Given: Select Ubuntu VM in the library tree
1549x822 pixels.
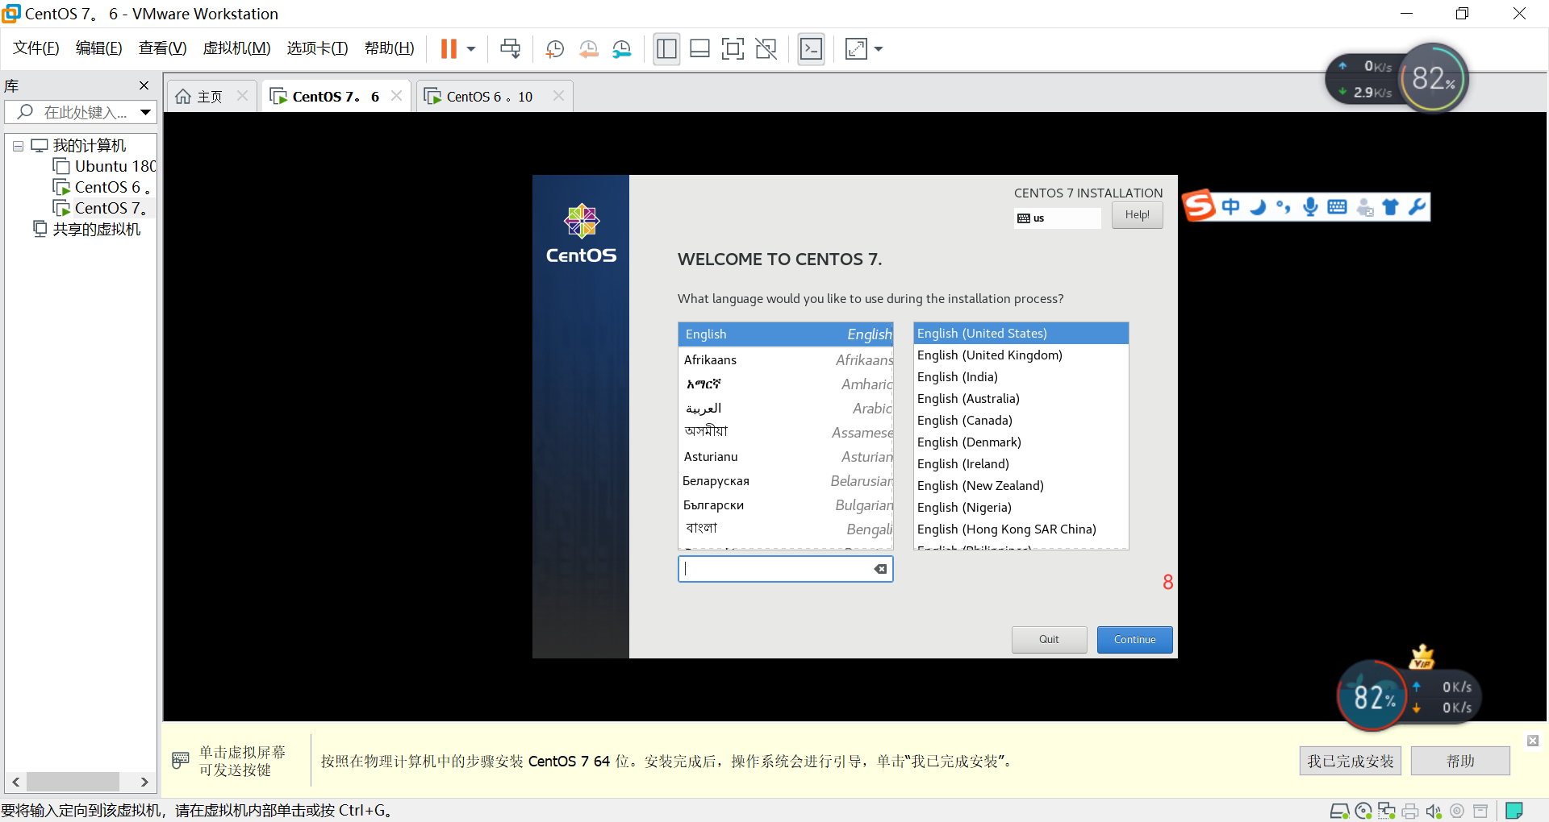Looking at the screenshot, I should (x=104, y=166).
